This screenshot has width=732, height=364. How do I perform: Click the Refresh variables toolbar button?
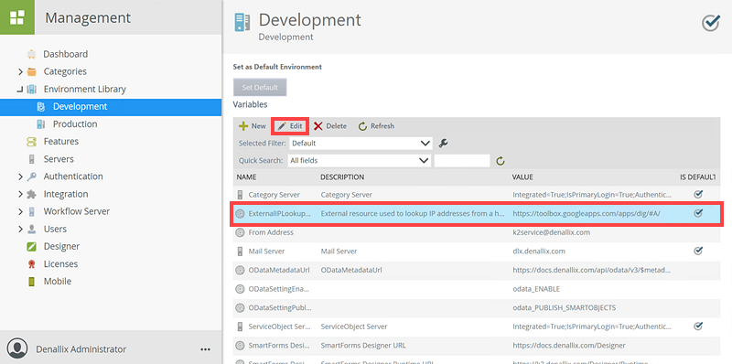pos(376,126)
